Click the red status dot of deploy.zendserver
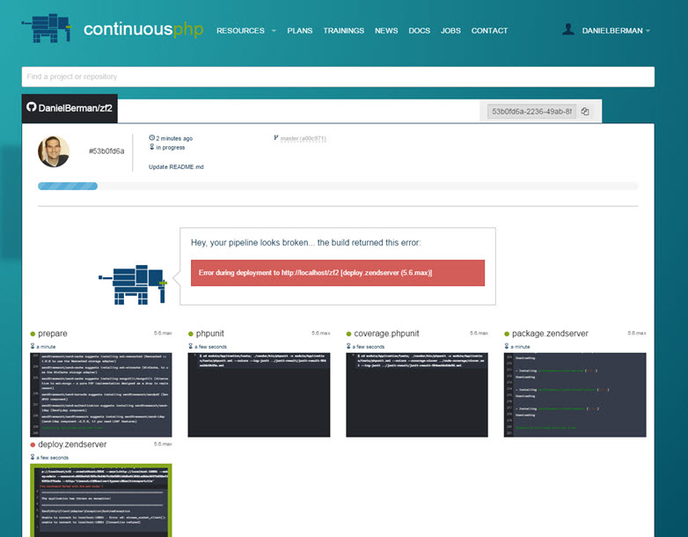The height and width of the screenshot is (537, 688). [x=33, y=445]
